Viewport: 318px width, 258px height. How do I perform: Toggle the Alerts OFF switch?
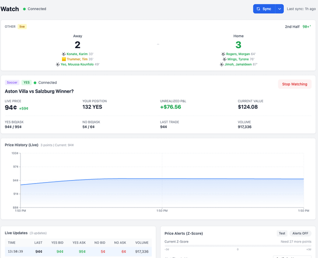coord(301,233)
